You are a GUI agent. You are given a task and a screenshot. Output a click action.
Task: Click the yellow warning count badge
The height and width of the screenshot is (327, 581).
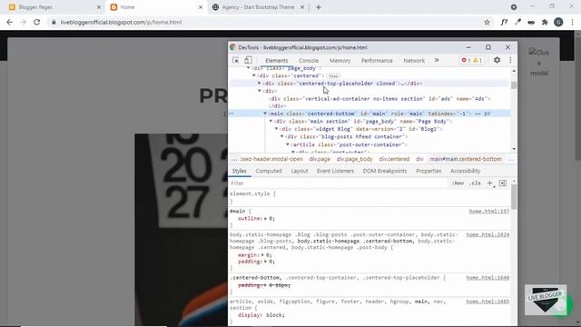tap(478, 61)
